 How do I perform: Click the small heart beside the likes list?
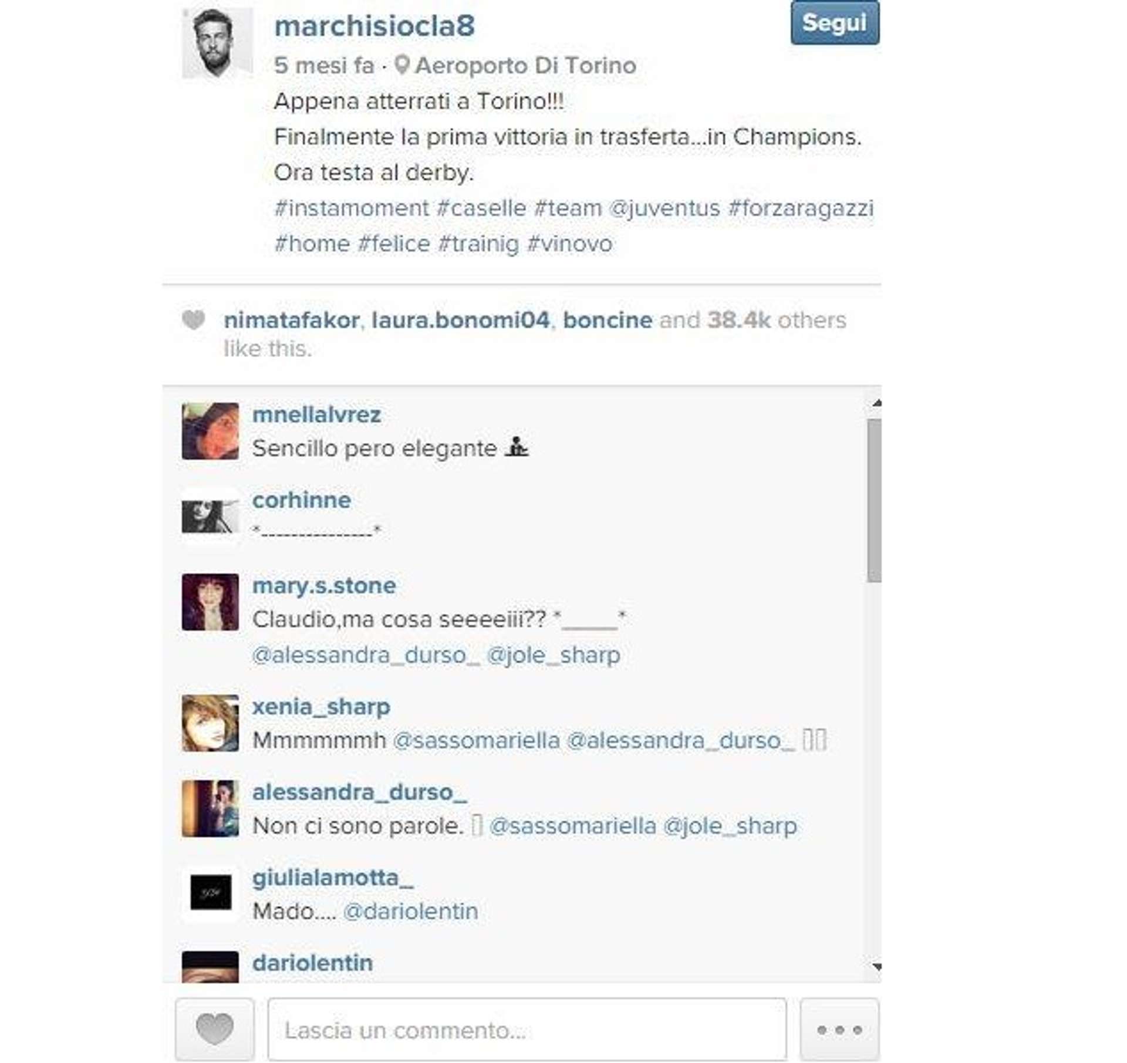[x=193, y=320]
